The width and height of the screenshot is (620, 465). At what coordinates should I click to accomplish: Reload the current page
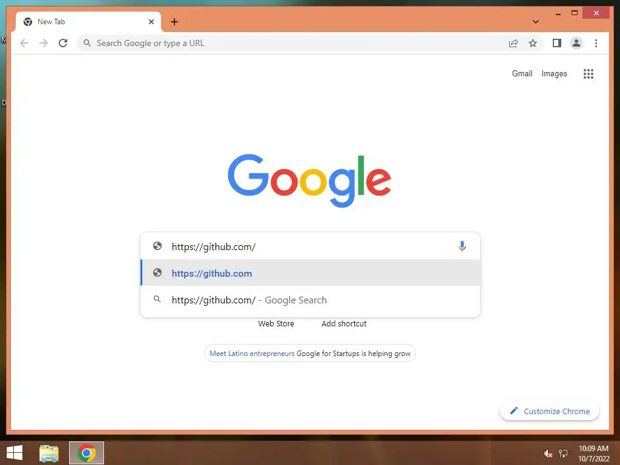63,43
